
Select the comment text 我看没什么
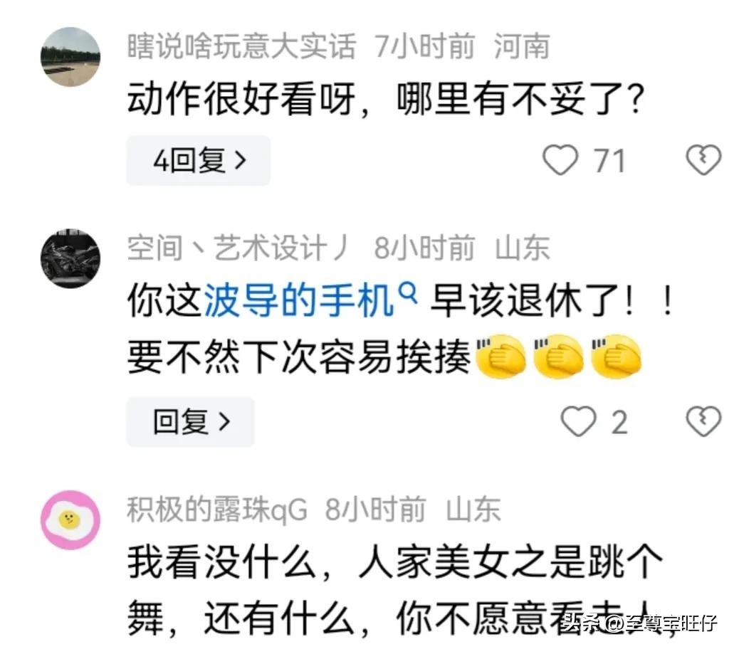(x=222, y=561)
